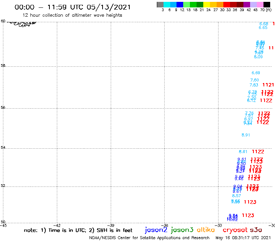Select the cyan swatch above the 6 label
This screenshot has height=241, width=275.
coord(167,4)
